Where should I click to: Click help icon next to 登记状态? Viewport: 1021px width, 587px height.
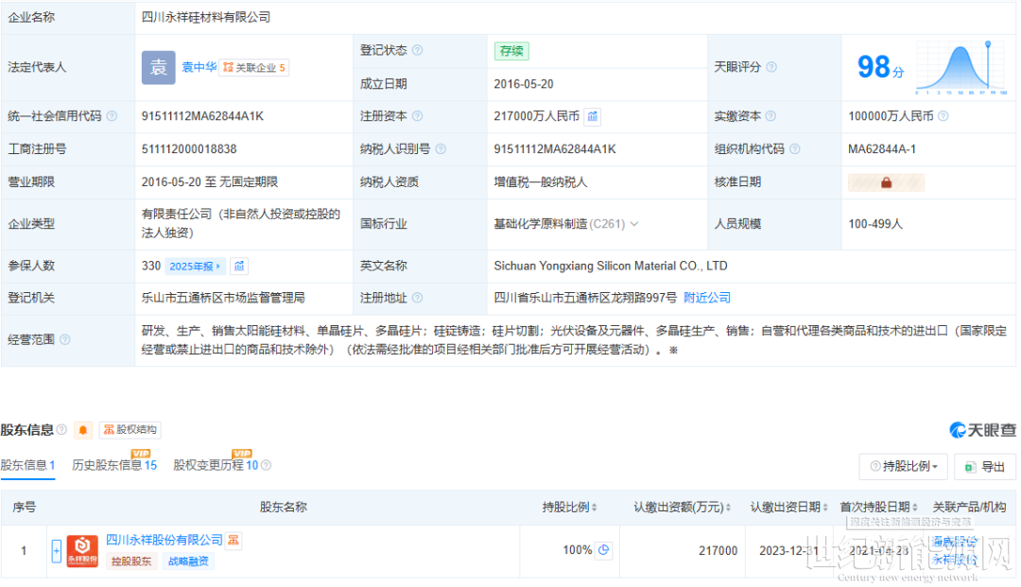point(418,50)
